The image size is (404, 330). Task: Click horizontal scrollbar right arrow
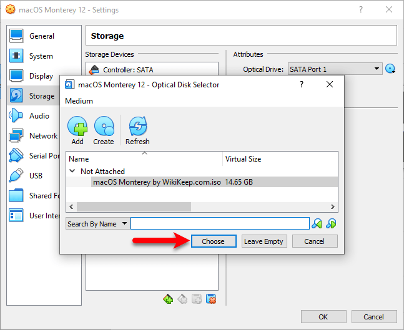333,206
